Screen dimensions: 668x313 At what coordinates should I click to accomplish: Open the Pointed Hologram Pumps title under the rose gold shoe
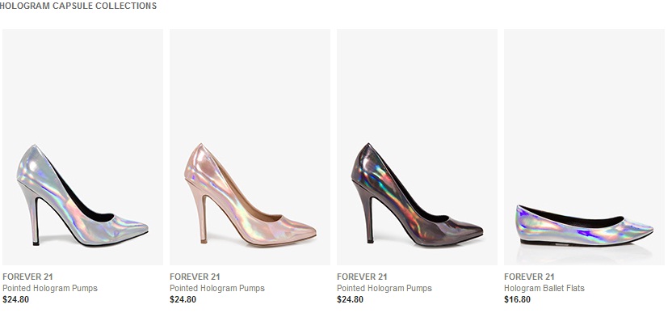click(x=217, y=288)
